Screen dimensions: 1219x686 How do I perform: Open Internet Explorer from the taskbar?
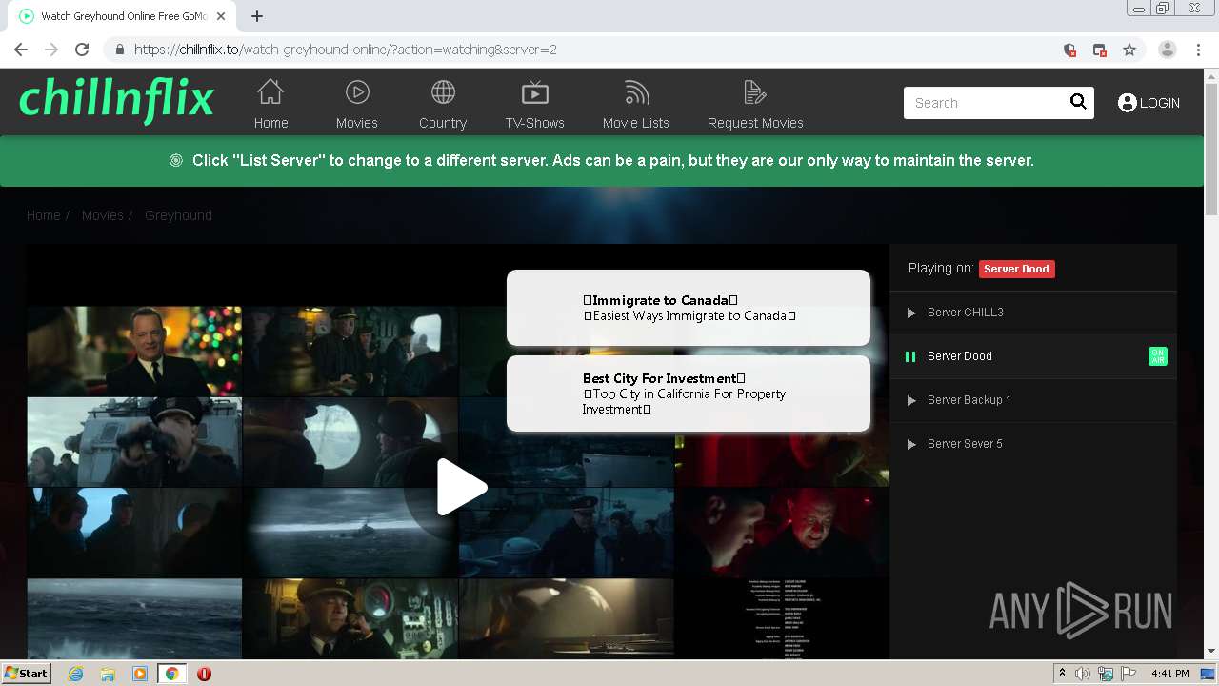(75, 674)
